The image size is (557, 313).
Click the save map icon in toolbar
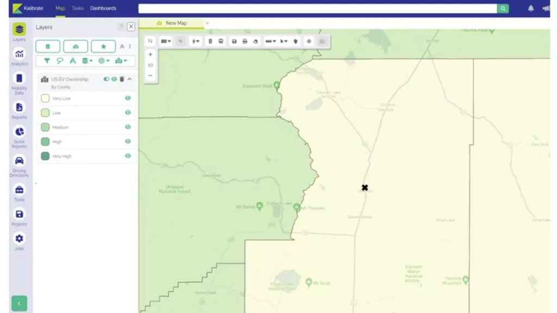pyautogui.click(x=234, y=41)
